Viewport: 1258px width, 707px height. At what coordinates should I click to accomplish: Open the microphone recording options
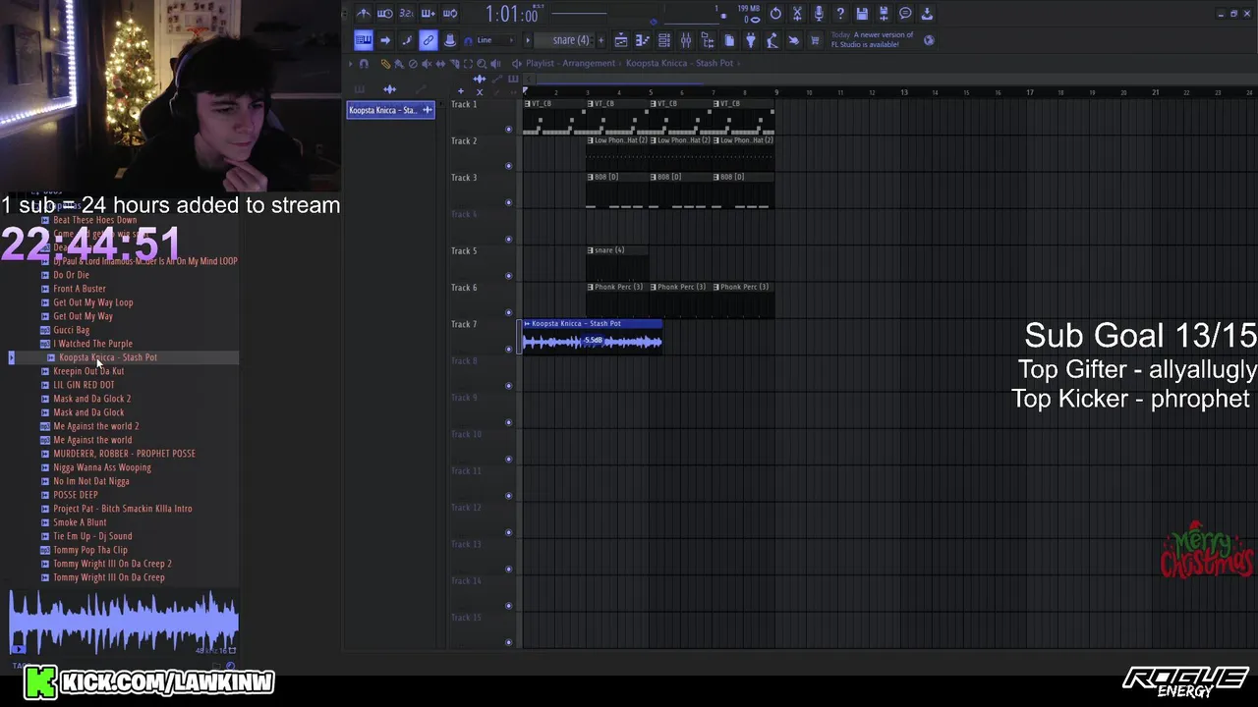click(x=819, y=14)
